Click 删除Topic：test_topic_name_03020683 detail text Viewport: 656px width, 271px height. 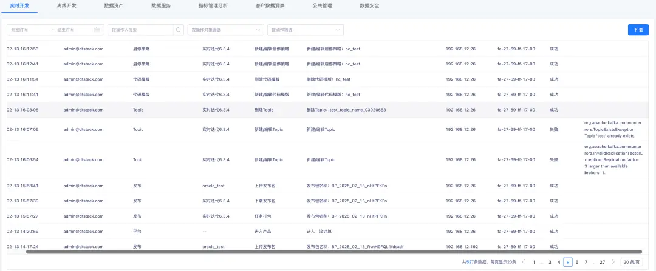(346, 110)
